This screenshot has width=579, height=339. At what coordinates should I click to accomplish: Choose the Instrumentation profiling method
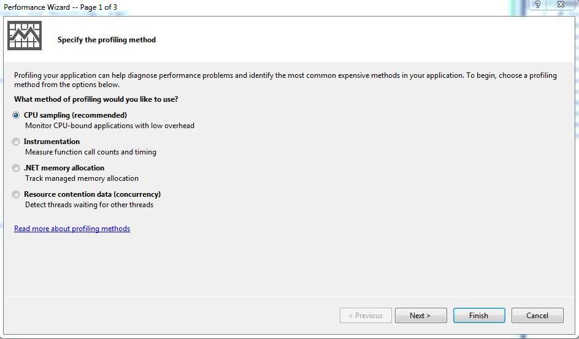tap(17, 142)
